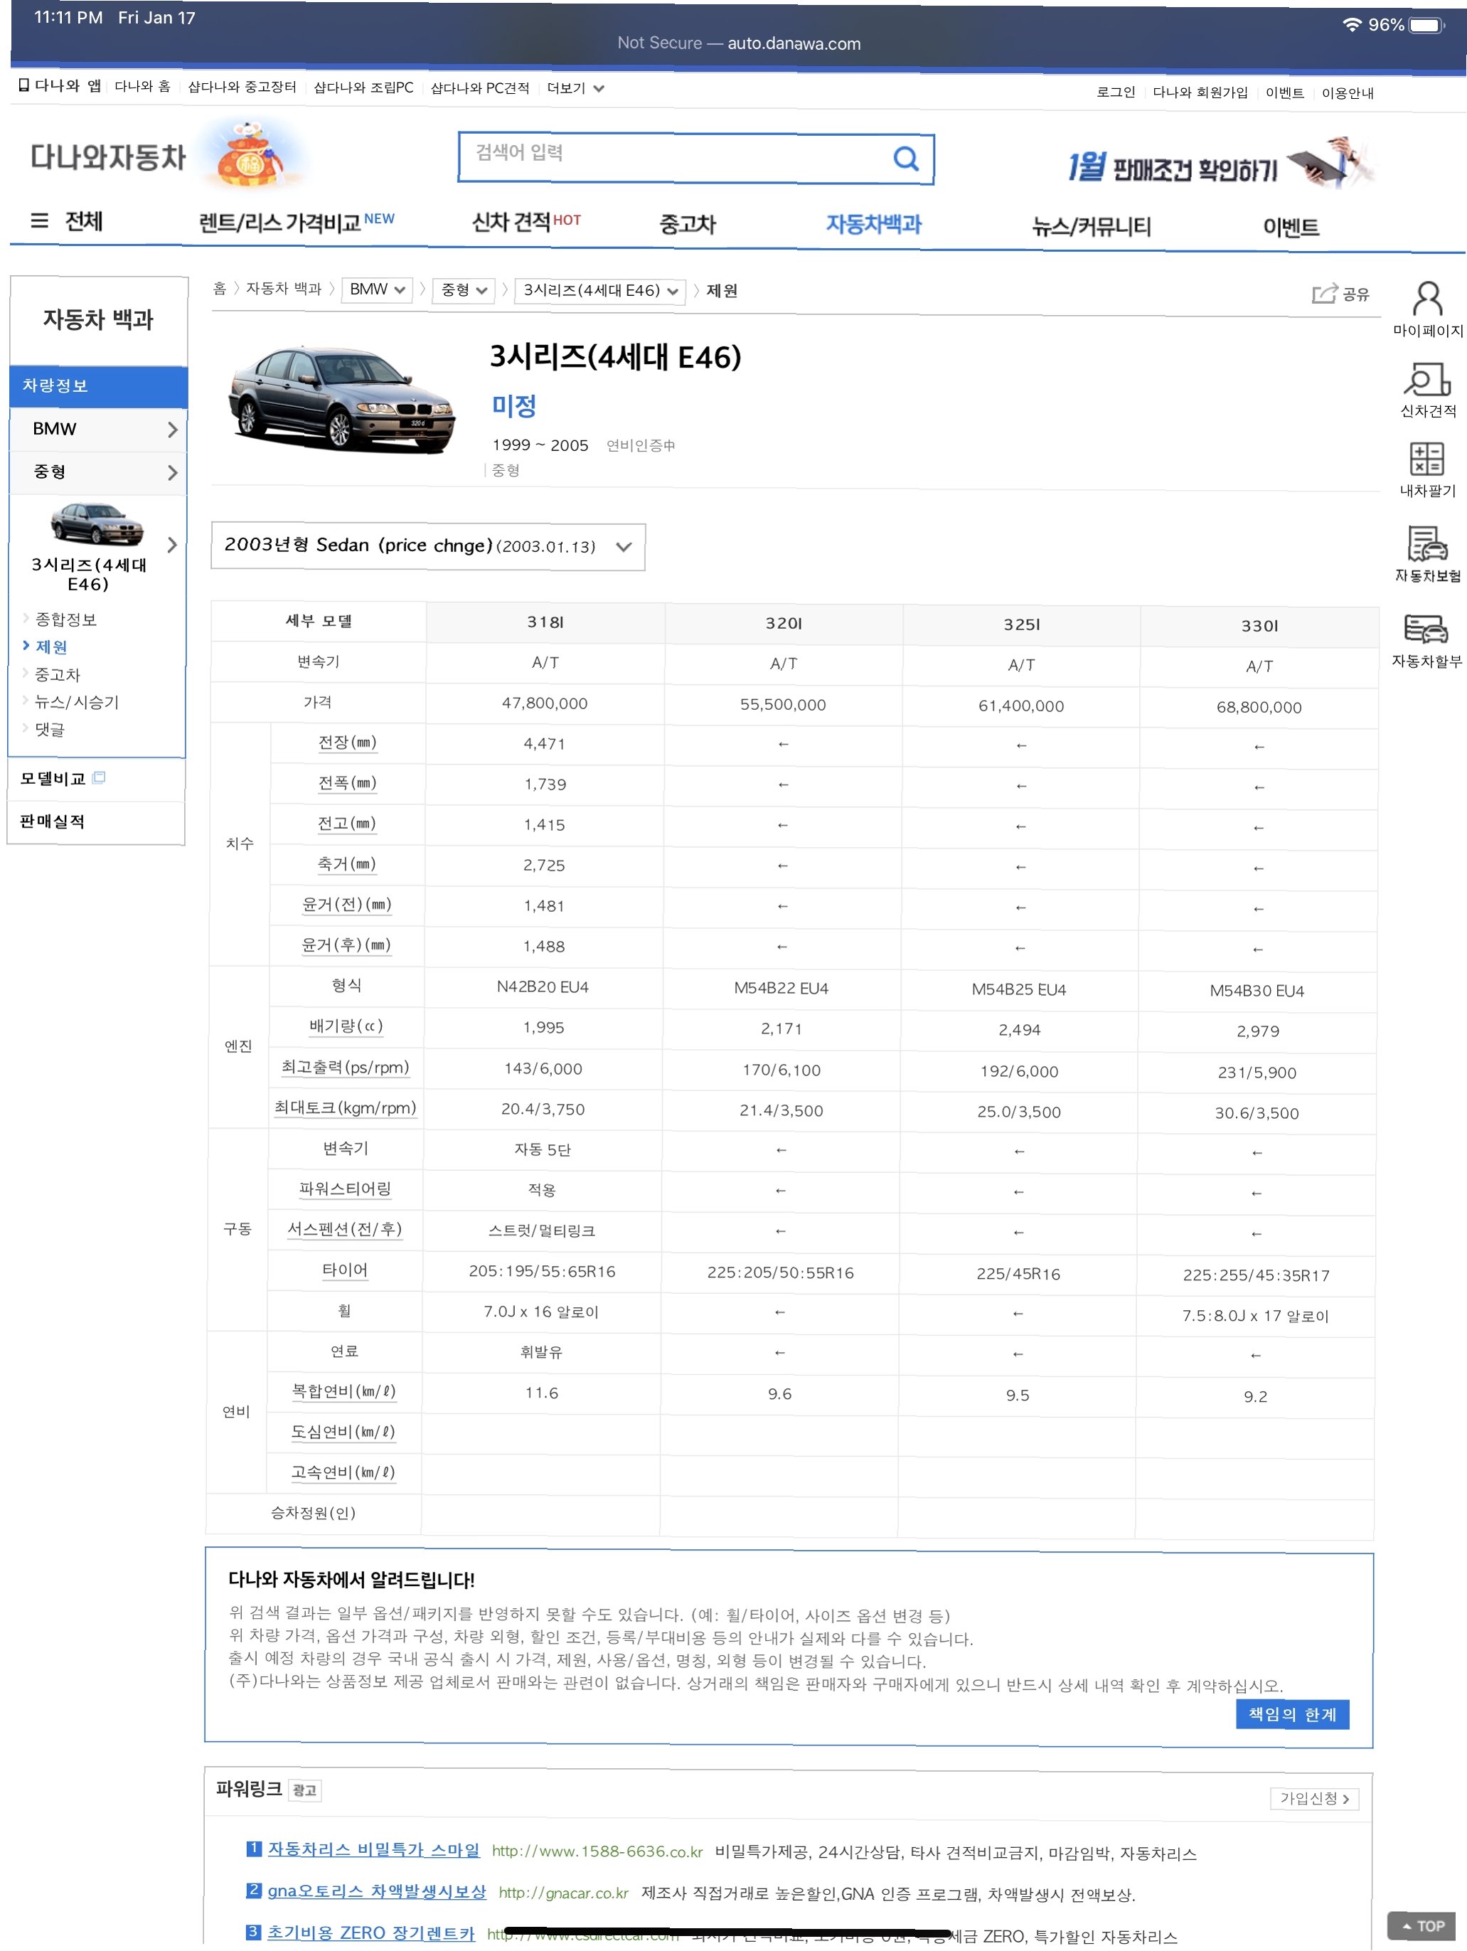Viewport: 1467px width, 1951px height.
Task: Open the 자동차보험 icon
Action: (x=1427, y=543)
